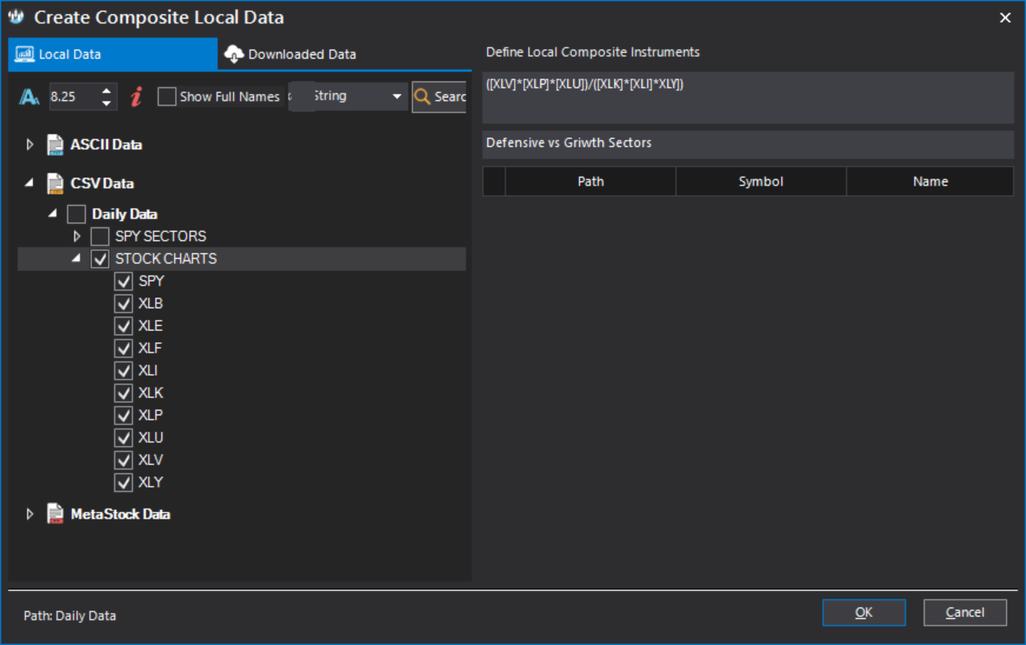
Task: Click the Search button
Action: point(438,97)
